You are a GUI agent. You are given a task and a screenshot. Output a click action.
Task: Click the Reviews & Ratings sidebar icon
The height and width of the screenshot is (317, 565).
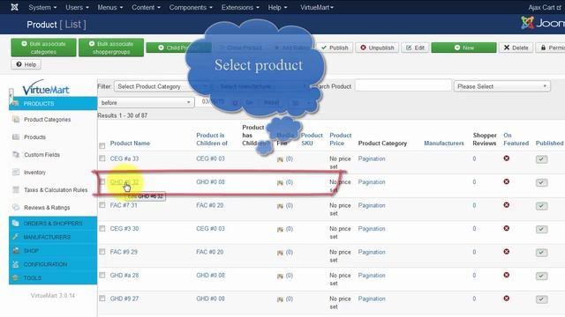[x=16, y=208]
